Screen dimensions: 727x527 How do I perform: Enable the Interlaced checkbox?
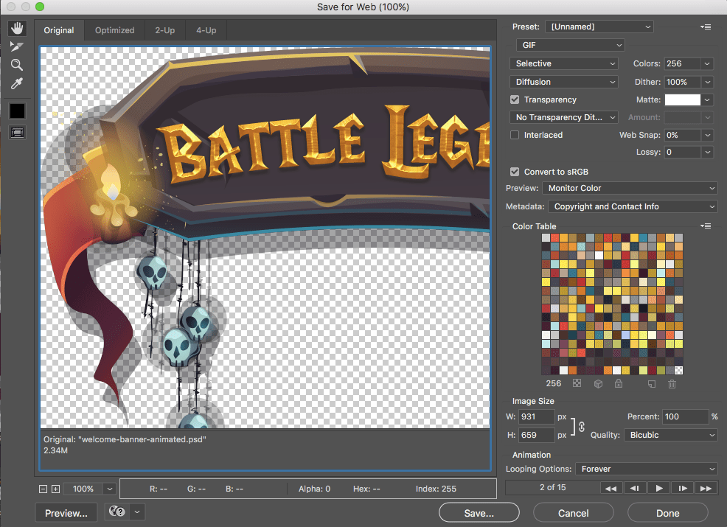tap(515, 135)
